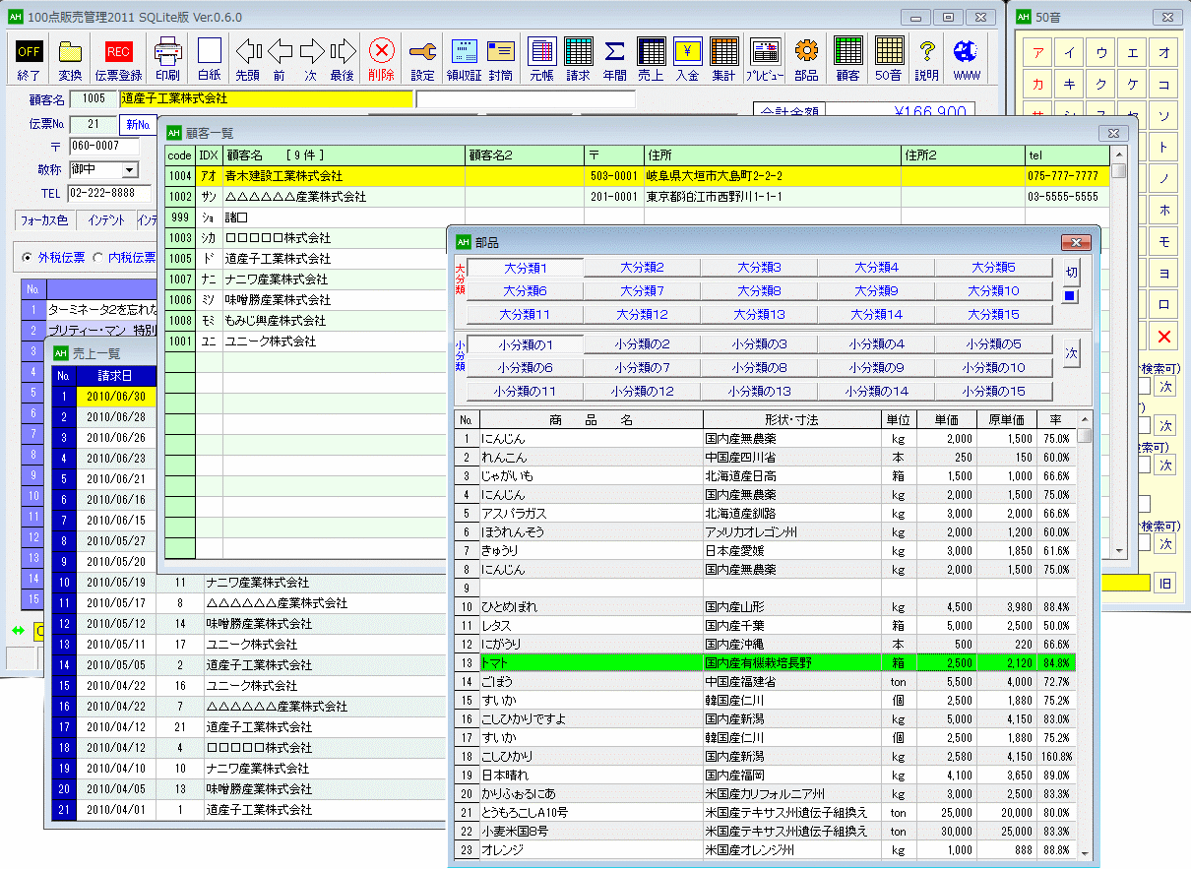Click the 50音 grid icon in toolbar
This screenshot has width=1191, height=869.
(x=889, y=59)
